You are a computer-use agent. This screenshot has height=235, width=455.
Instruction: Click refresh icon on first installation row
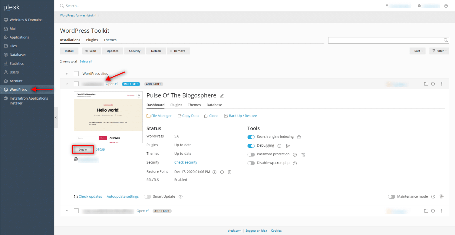433,84
